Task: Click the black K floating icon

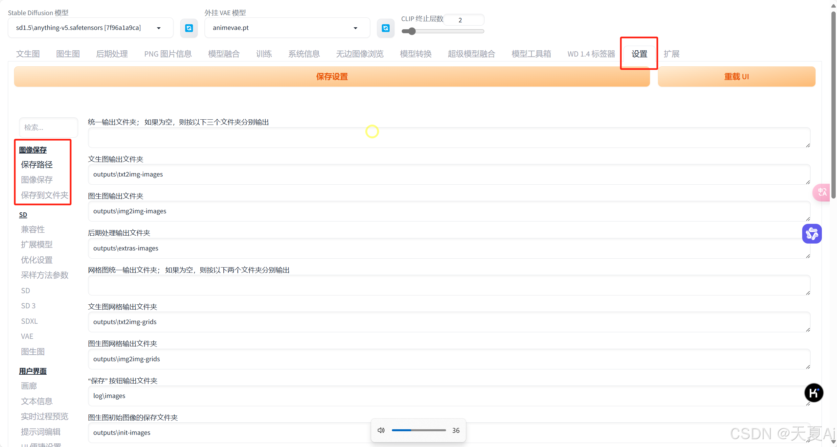Action: pyautogui.click(x=814, y=393)
